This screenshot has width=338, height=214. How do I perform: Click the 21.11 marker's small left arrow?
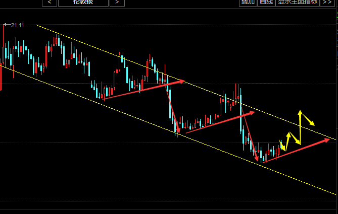click(x=6, y=24)
